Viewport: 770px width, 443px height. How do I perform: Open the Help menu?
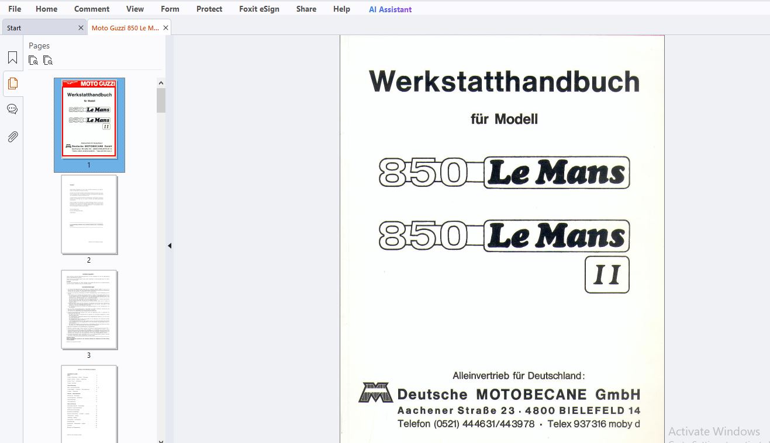click(341, 9)
